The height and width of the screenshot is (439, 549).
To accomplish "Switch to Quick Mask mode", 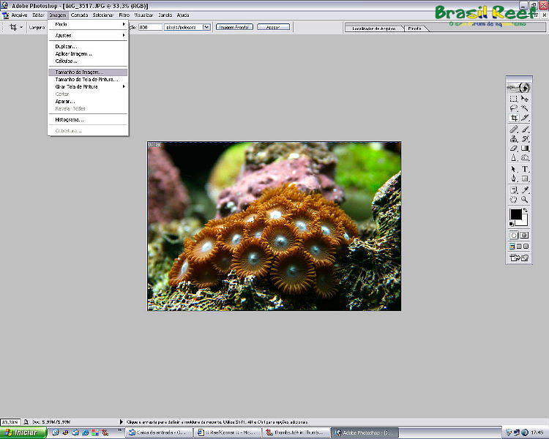I will (525, 235).
